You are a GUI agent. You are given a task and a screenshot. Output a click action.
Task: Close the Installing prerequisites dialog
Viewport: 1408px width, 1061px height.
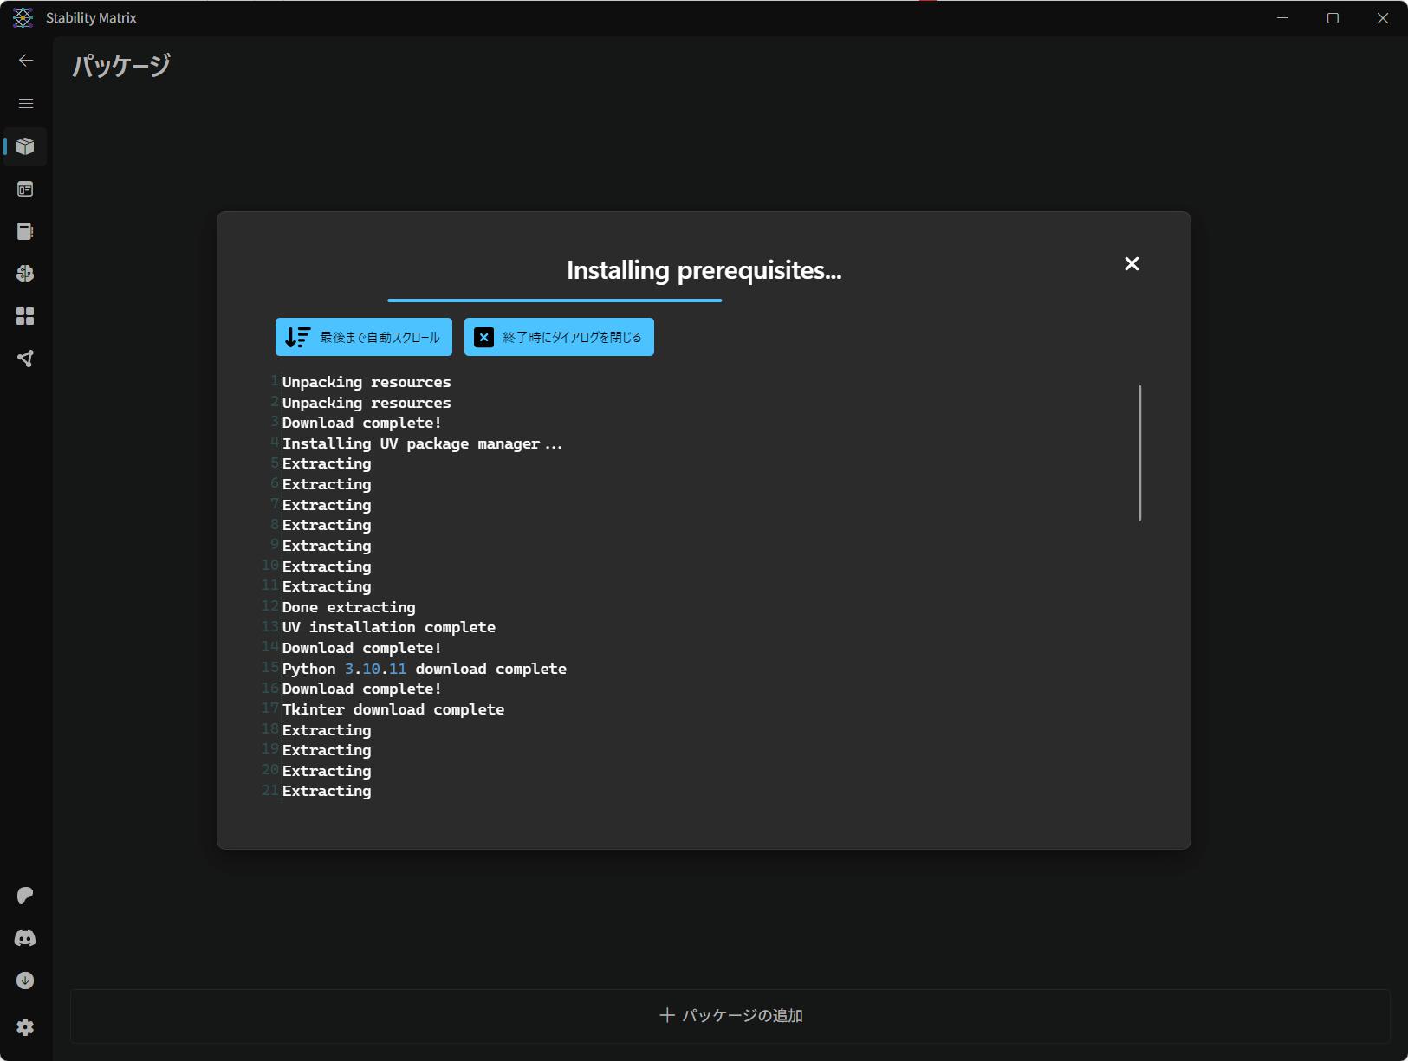[1132, 264]
